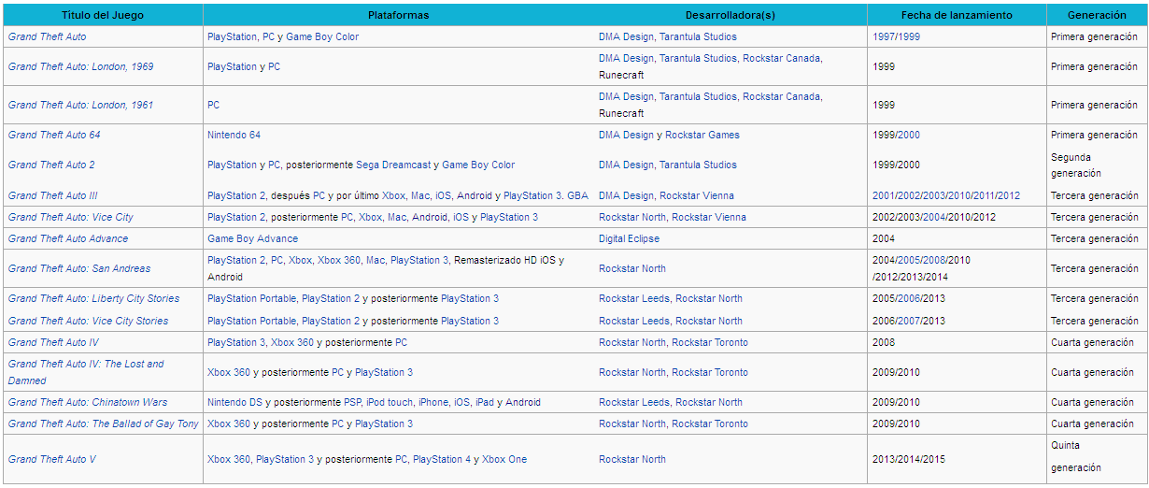This screenshot has height=488, width=1149.
Task: Click Xbox 360 in the San Andreas row
Action: [339, 260]
